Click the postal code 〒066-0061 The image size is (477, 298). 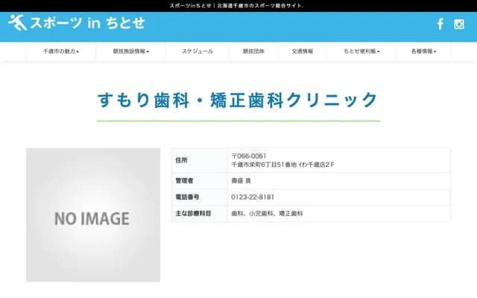249,155
